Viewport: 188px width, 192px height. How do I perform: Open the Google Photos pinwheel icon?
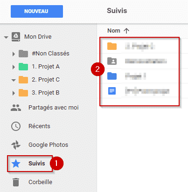[16, 145]
